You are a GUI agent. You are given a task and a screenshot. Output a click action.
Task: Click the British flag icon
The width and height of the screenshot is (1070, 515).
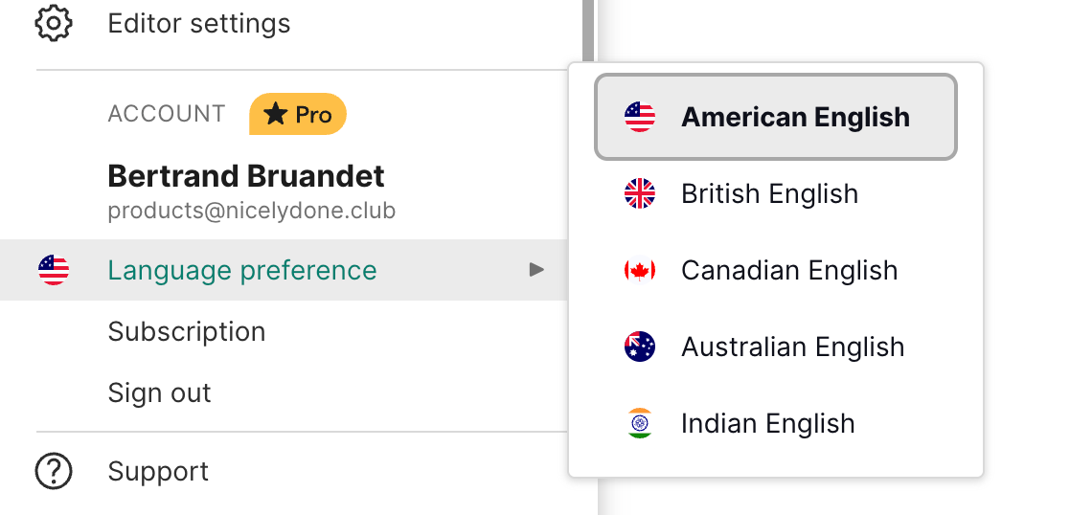point(639,194)
